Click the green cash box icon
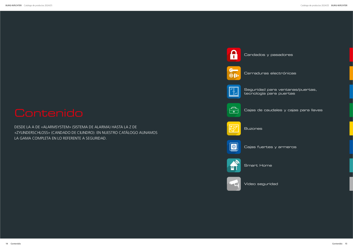This screenshot has width=353, height=249. tap(234, 110)
